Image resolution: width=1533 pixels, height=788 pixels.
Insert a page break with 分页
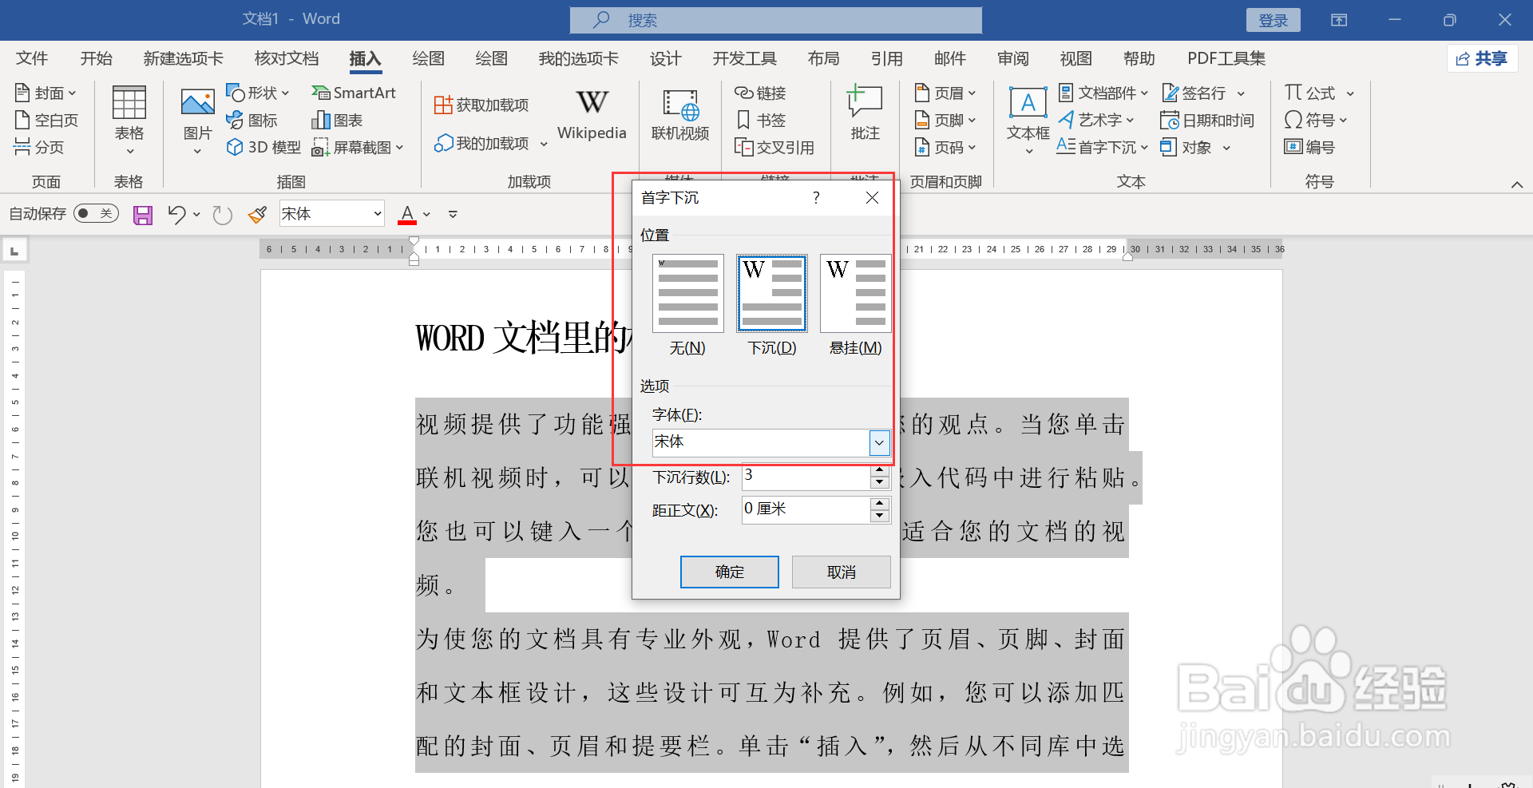pyautogui.click(x=39, y=147)
